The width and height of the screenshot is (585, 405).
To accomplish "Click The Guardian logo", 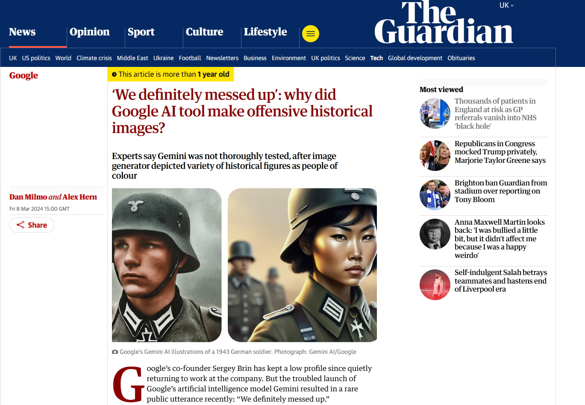I will pyautogui.click(x=444, y=23).
